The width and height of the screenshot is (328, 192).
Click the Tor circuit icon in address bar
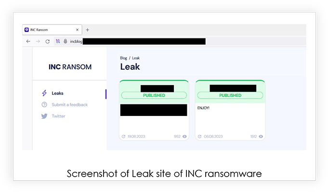click(x=58, y=41)
